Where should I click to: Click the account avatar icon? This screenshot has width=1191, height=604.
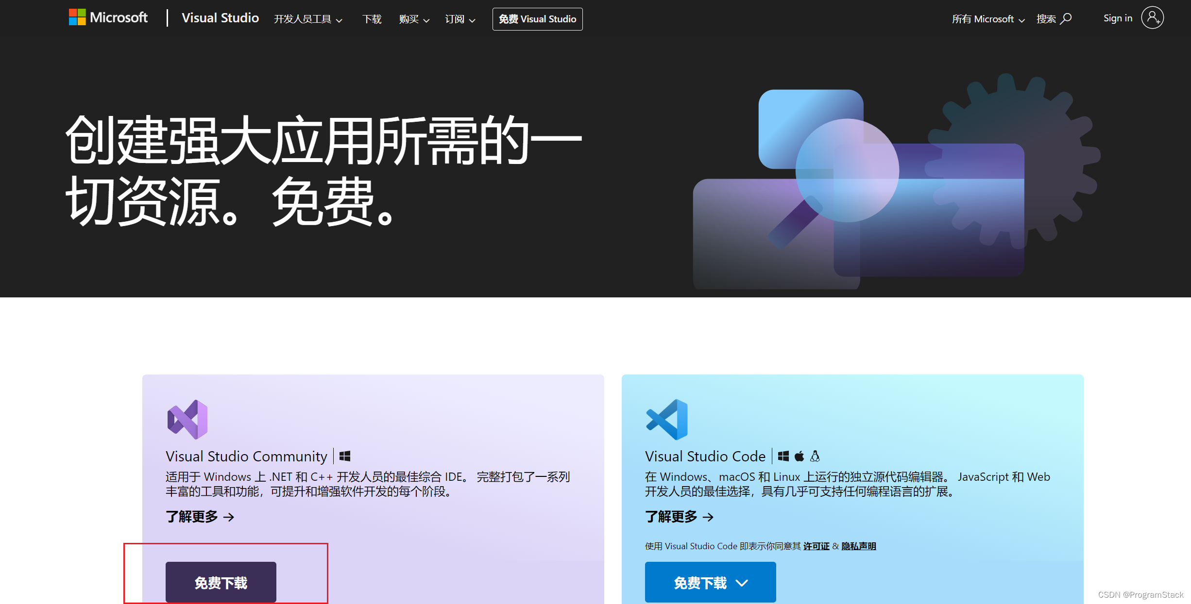pyautogui.click(x=1152, y=18)
